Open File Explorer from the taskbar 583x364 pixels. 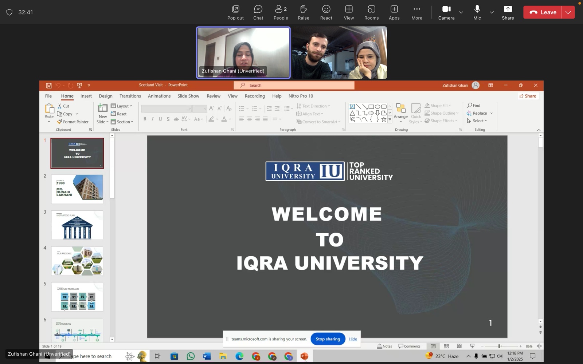tap(223, 356)
